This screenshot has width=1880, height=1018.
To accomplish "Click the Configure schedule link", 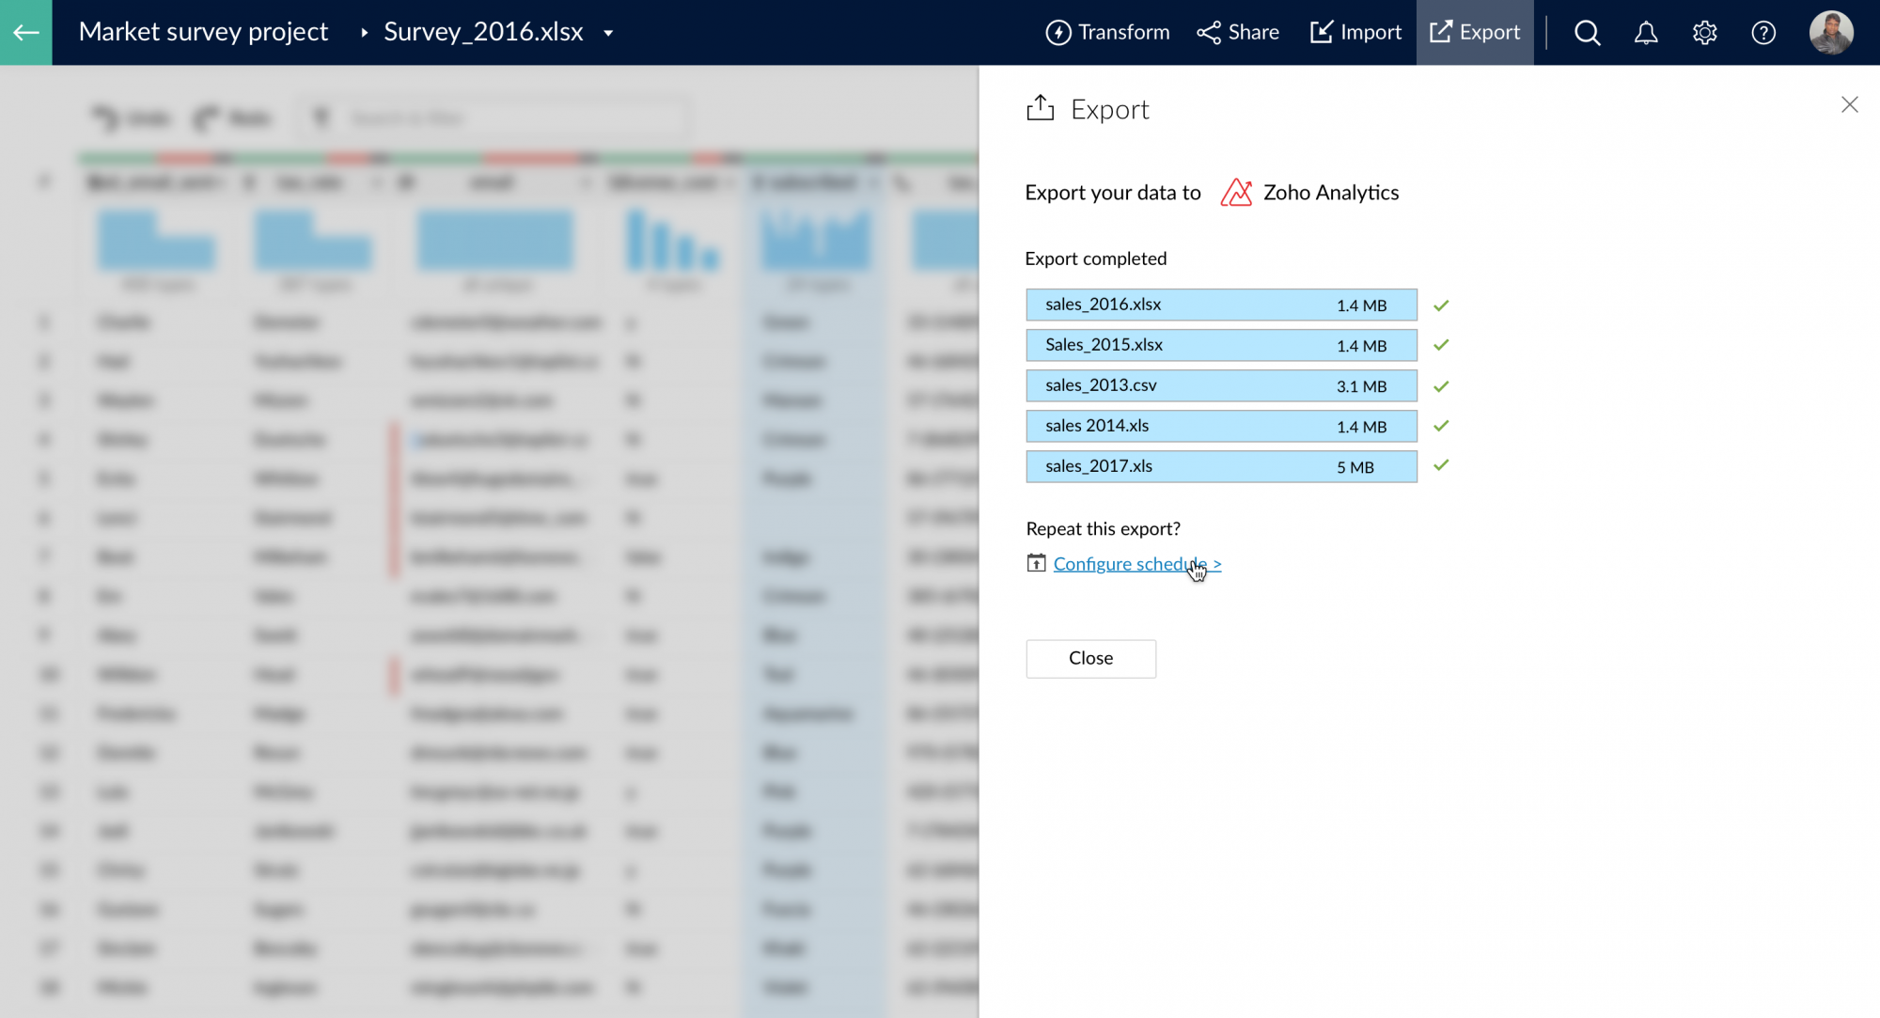I will point(1136,564).
